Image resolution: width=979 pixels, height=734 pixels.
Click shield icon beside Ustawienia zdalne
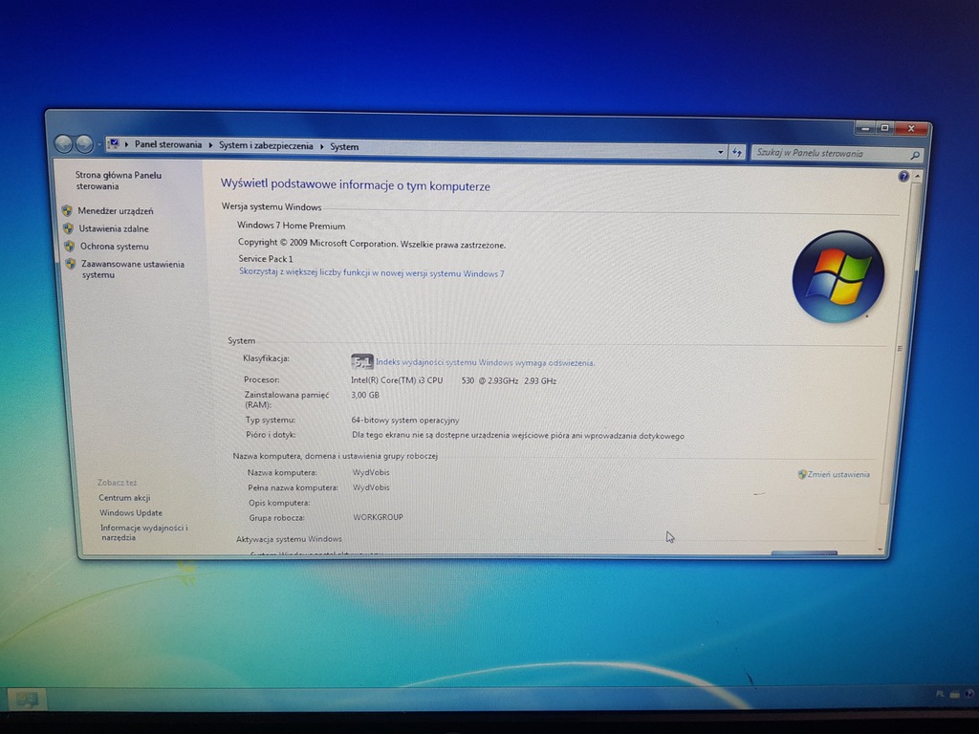tap(68, 228)
